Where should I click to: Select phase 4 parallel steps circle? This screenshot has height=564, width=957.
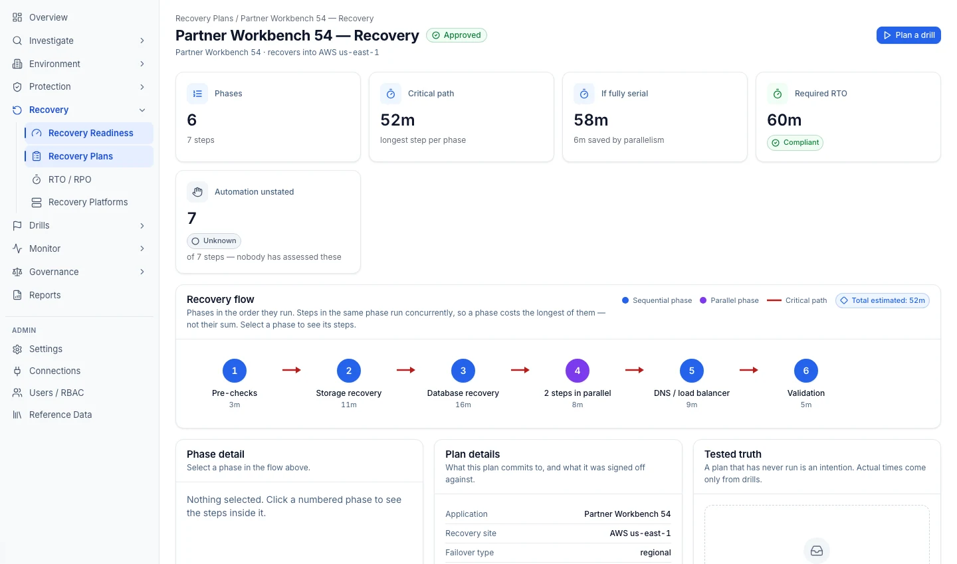click(578, 371)
